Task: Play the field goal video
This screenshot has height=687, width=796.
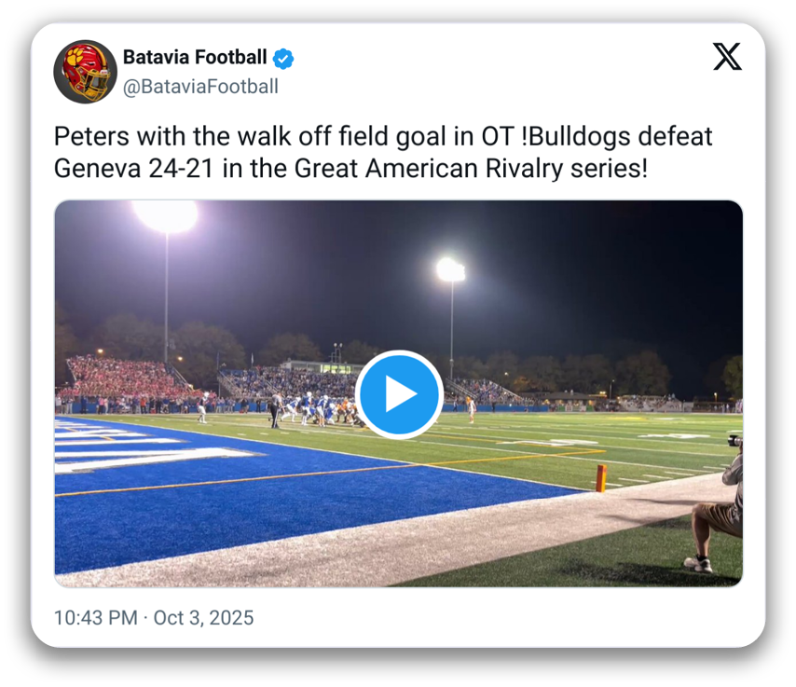Action: tap(399, 394)
